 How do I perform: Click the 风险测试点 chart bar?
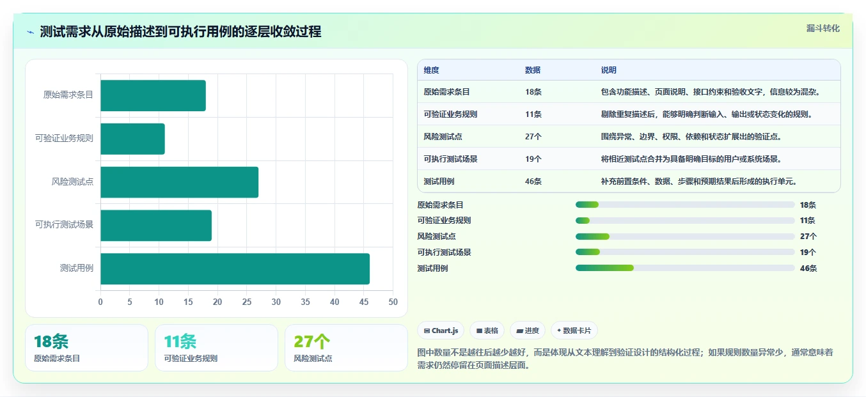click(179, 182)
